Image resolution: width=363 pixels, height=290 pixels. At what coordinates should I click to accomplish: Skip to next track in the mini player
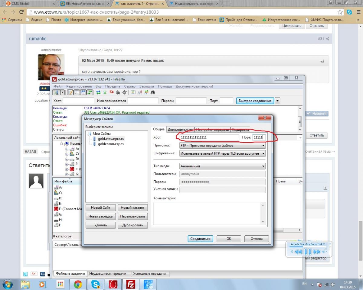pyautogui.click(x=316, y=252)
